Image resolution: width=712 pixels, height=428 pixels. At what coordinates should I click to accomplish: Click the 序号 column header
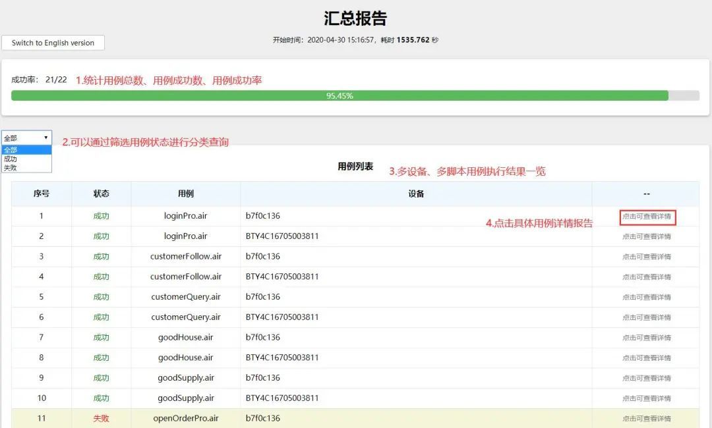(42, 194)
